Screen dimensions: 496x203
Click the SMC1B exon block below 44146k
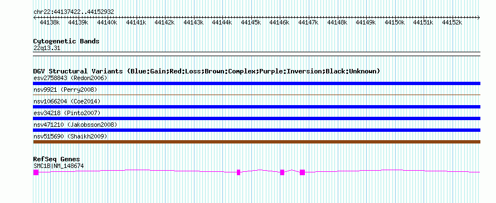pos(282,172)
